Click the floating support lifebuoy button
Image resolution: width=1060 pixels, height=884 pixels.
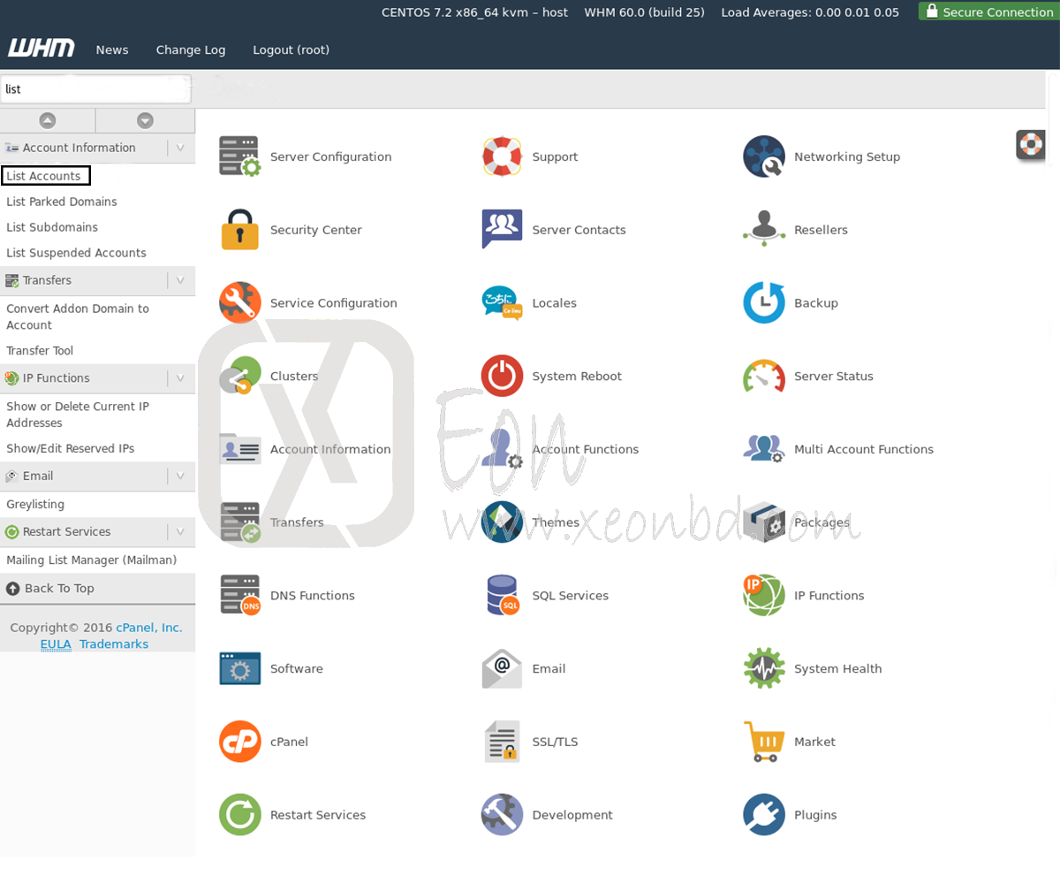[x=1031, y=144]
